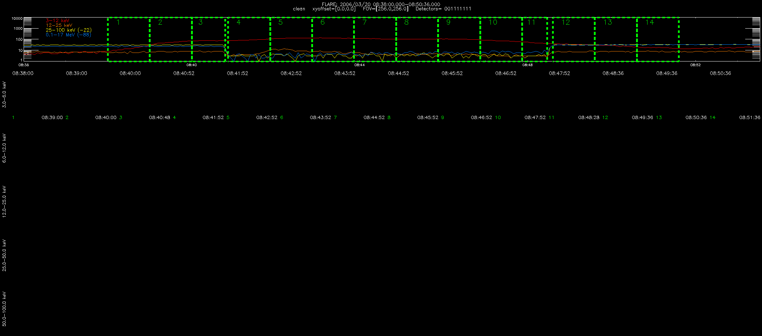The height and width of the screenshot is (336, 762).
Task: Select the blue 0.1-17 MeV (-88) legend entry
Action: coord(69,35)
